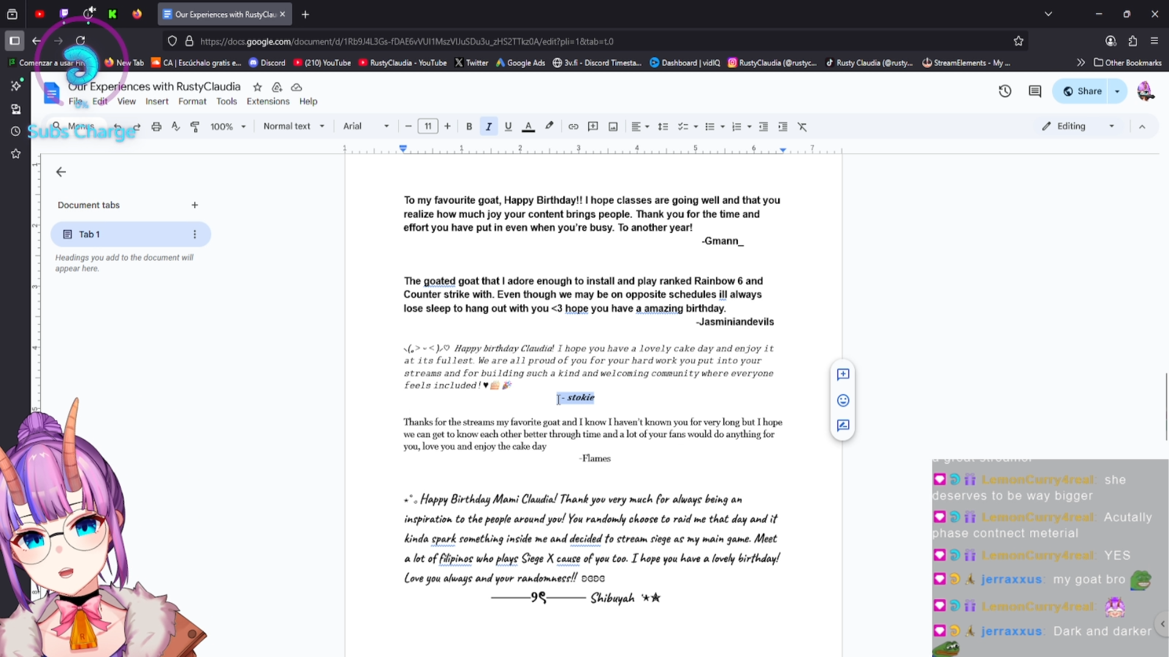Open the Insert menu

pos(156,102)
